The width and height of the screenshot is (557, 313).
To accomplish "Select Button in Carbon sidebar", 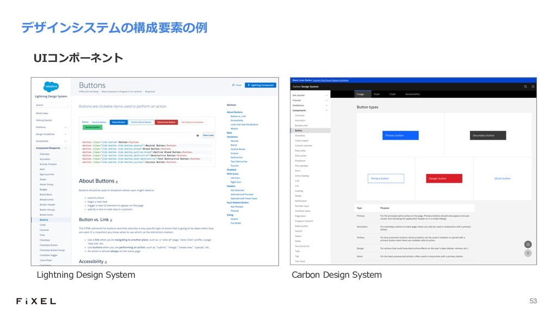I will pos(311,130).
